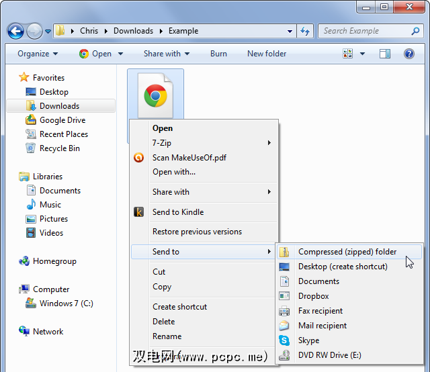Click Open with Chrome toolbar button
This screenshot has width=430, height=372.
point(95,54)
